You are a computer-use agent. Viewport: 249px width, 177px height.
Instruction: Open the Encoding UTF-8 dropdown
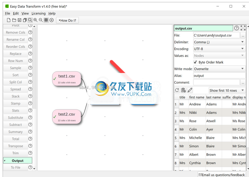[219, 49]
